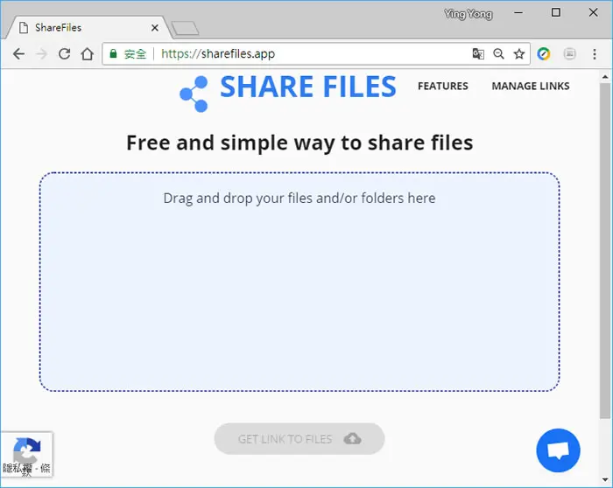
Task: Open the FEATURES navigation item
Action: (x=442, y=86)
